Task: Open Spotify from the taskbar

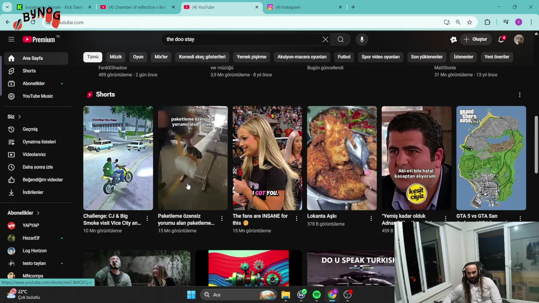Action: (x=317, y=295)
